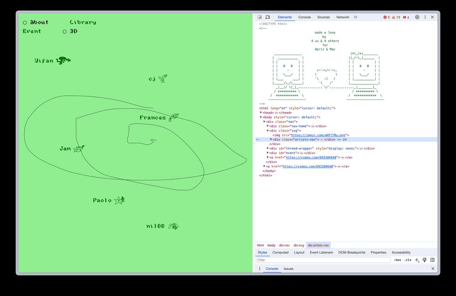Collapse the body element node

pyautogui.click(x=261, y=117)
